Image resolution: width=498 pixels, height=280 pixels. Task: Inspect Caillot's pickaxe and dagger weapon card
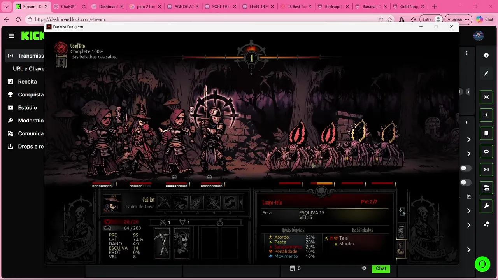click(162, 243)
